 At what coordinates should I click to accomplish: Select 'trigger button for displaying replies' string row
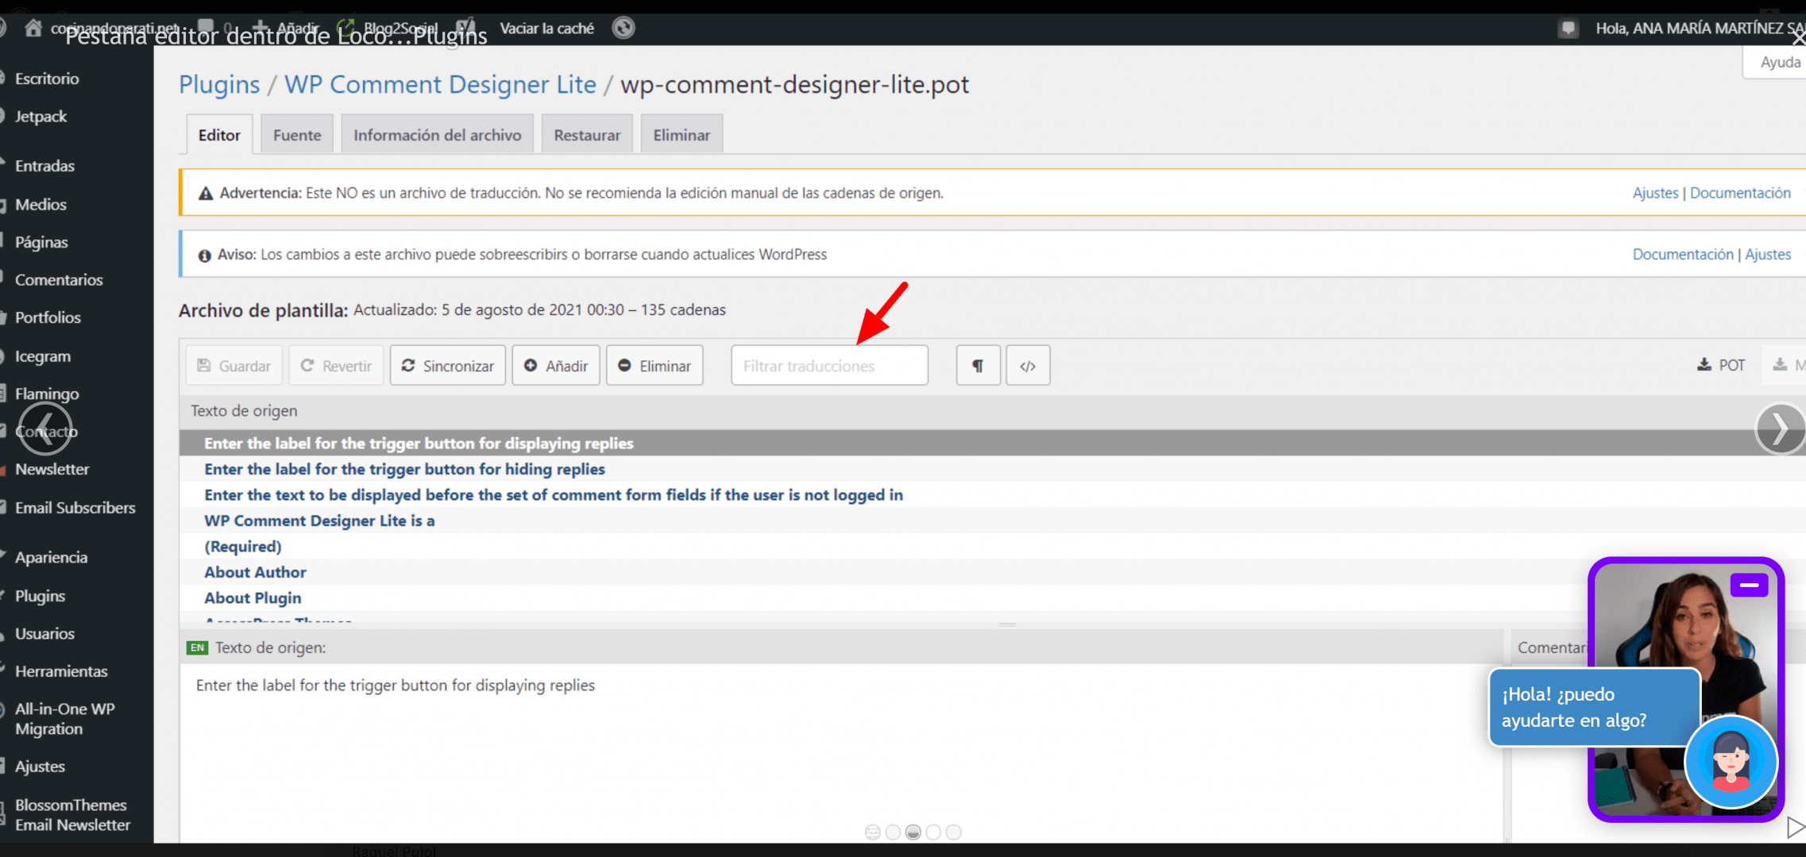click(991, 443)
